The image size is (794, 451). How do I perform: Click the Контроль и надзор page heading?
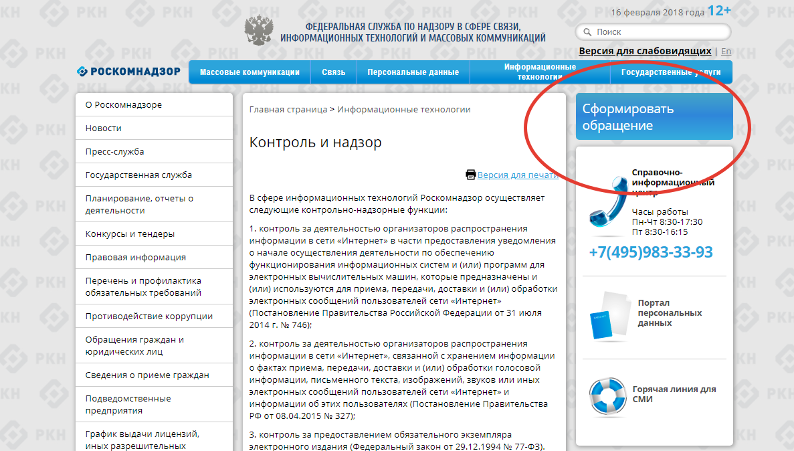tap(316, 143)
